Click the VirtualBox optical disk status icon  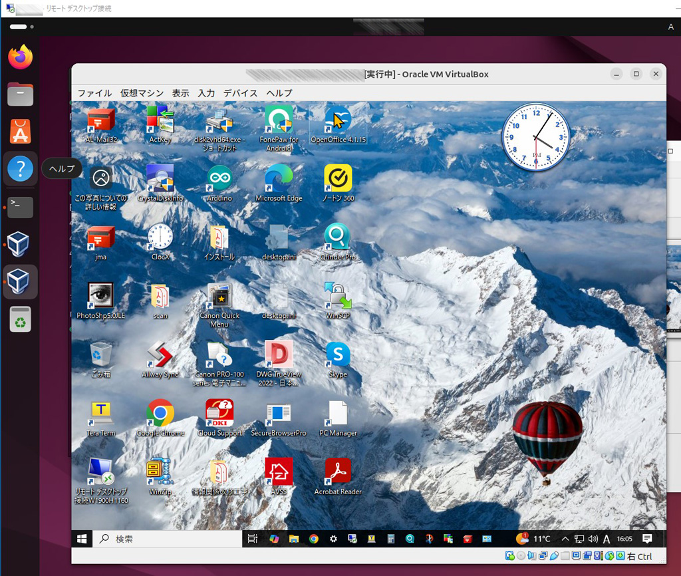[x=521, y=556]
